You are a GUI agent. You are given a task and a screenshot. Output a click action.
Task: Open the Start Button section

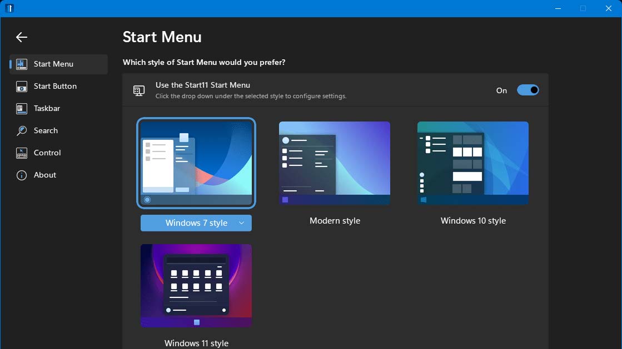(59, 87)
